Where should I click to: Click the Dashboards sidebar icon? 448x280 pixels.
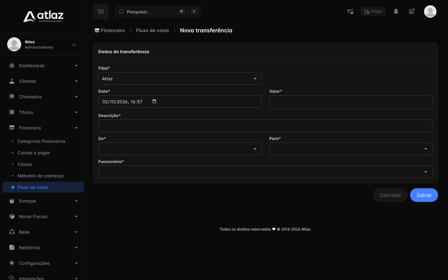12,65
